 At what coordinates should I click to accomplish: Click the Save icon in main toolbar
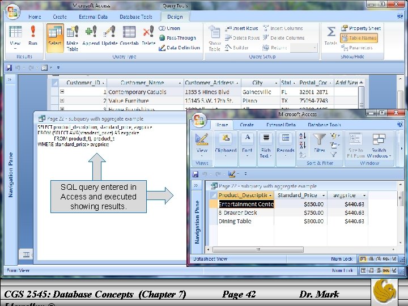(x=9, y=68)
